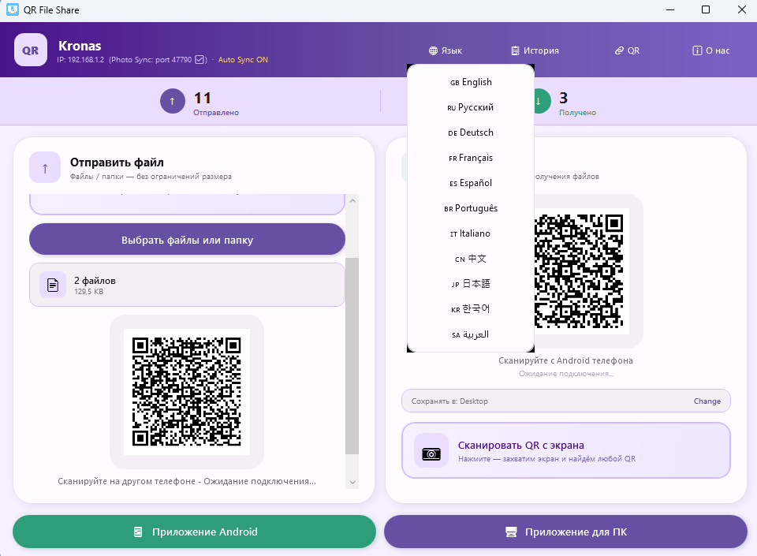Click the Получено label under 3
This screenshot has width=757, height=556.
pos(577,113)
